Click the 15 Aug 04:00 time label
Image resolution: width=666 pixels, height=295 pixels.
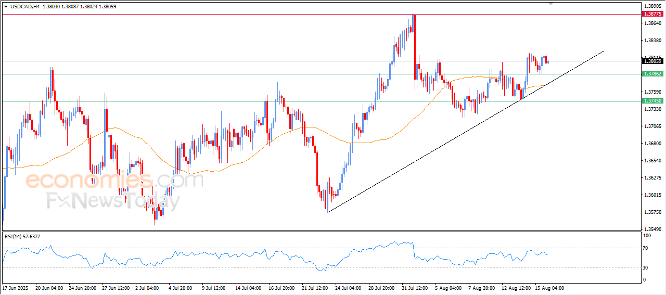[549, 288]
